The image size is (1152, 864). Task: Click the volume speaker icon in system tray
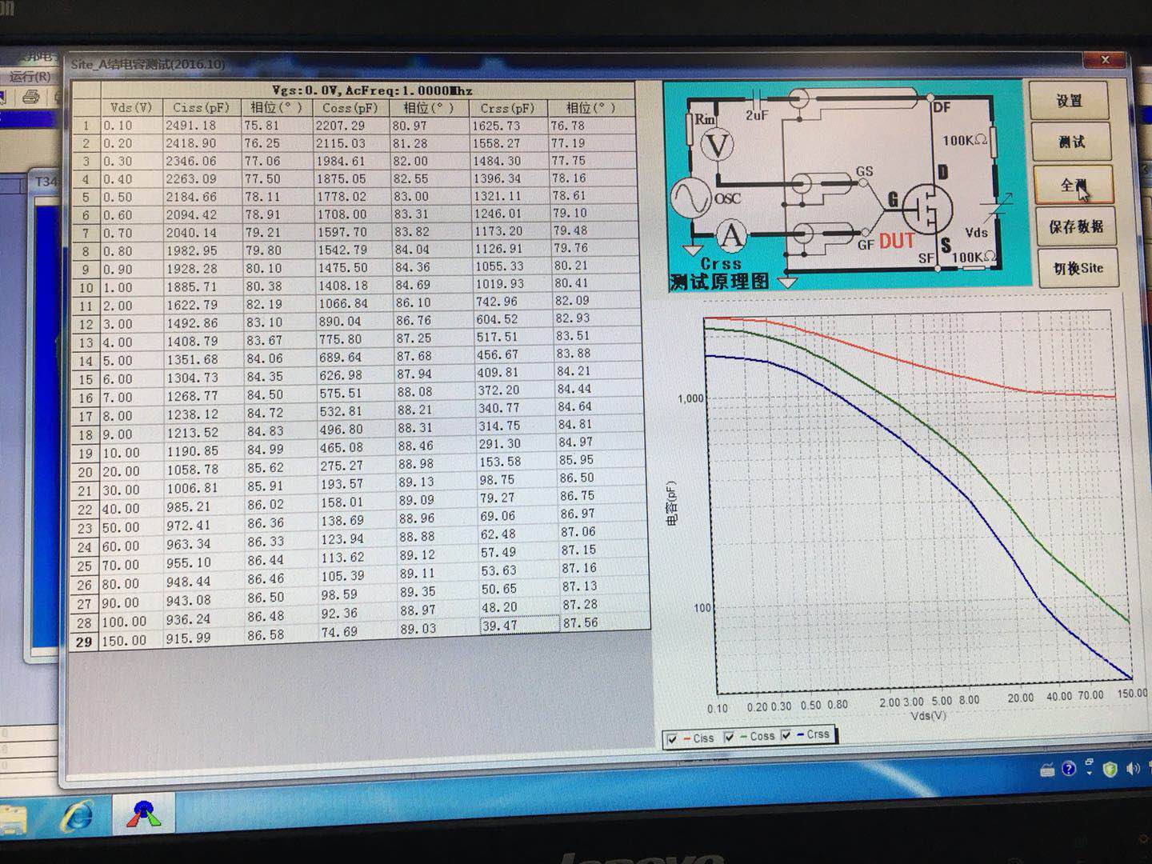coord(1133,769)
